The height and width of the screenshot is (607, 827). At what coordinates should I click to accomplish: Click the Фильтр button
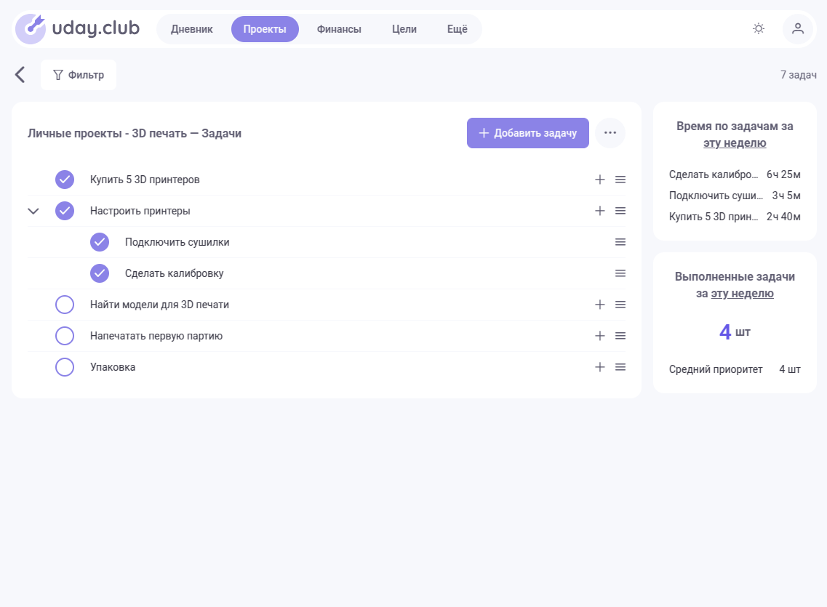[x=79, y=75]
